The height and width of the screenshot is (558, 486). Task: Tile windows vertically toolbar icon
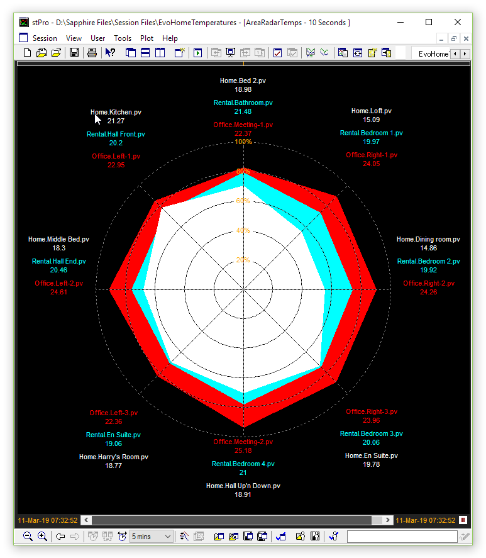point(160,53)
